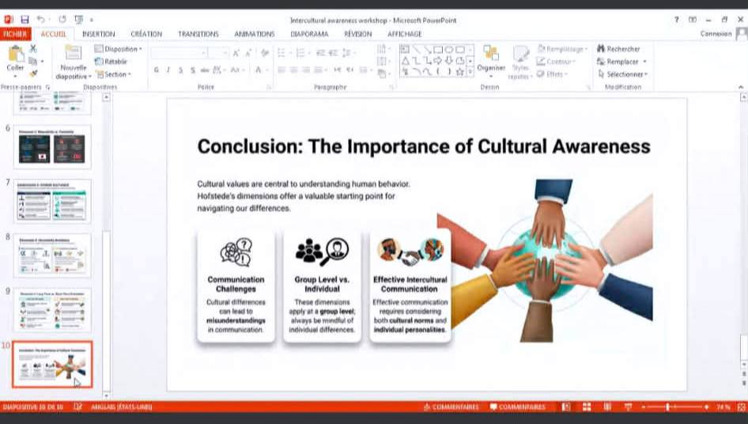Toggle italic formatting (I button)

168,70
